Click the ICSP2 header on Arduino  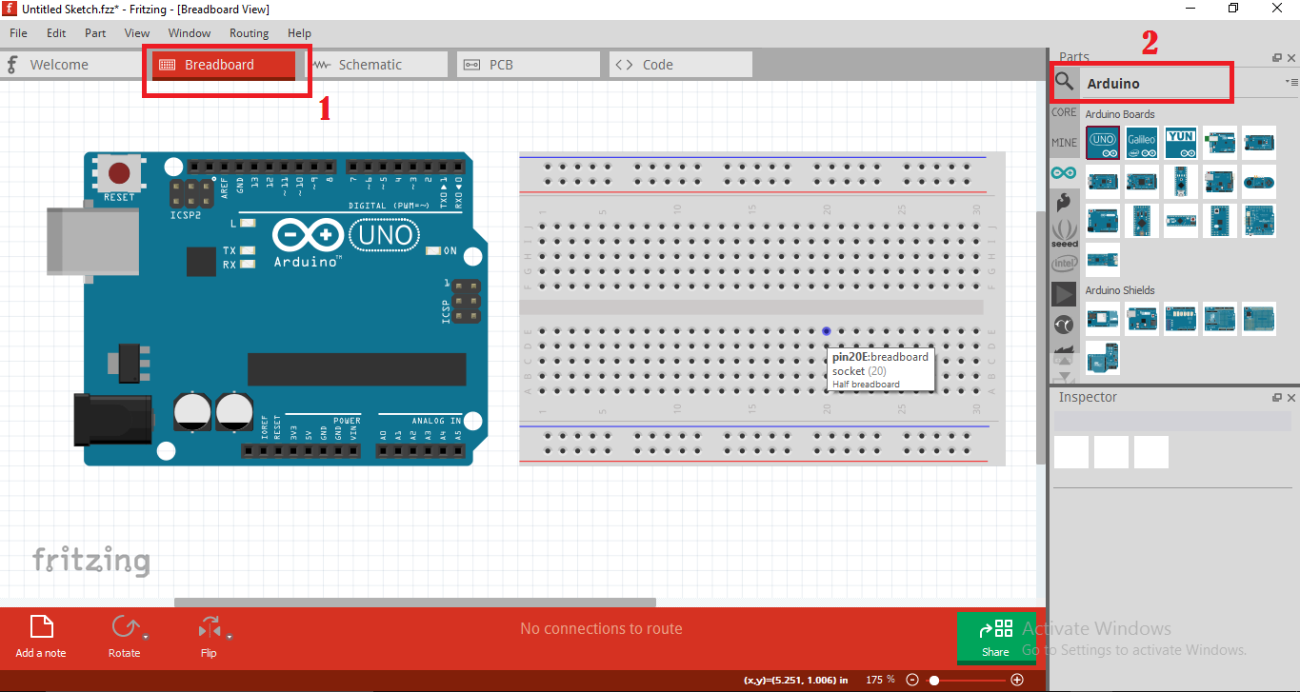191,194
